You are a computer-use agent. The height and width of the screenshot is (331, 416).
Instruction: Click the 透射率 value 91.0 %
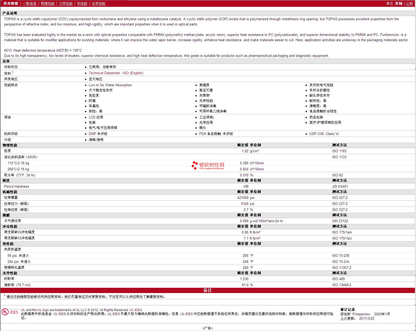(247, 285)
